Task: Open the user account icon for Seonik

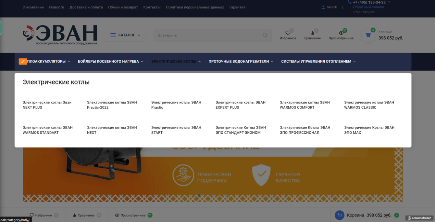Action: coord(323,7)
